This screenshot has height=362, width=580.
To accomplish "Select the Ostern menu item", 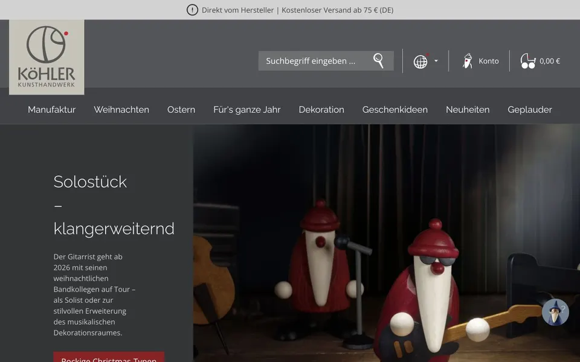I will coord(181,110).
